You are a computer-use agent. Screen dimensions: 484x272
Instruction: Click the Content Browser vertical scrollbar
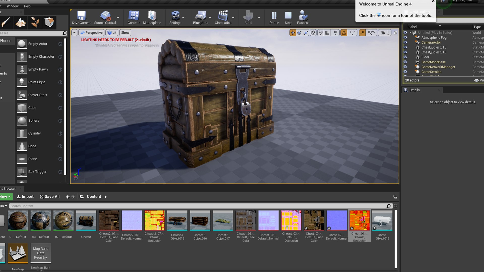pos(396,239)
